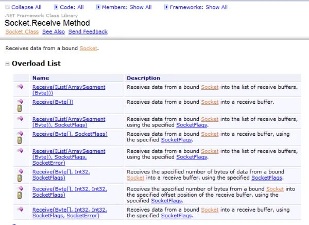This screenshot has width=309, height=225.
Task: Click the method icon beside Receive(Byte[], SocketFlags)
Action: point(21,133)
